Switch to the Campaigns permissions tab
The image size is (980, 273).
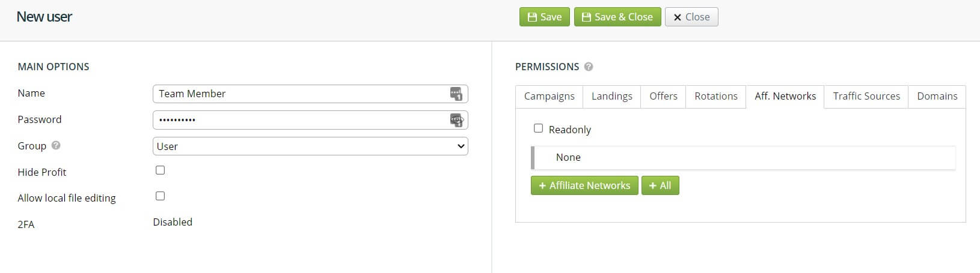(549, 96)
